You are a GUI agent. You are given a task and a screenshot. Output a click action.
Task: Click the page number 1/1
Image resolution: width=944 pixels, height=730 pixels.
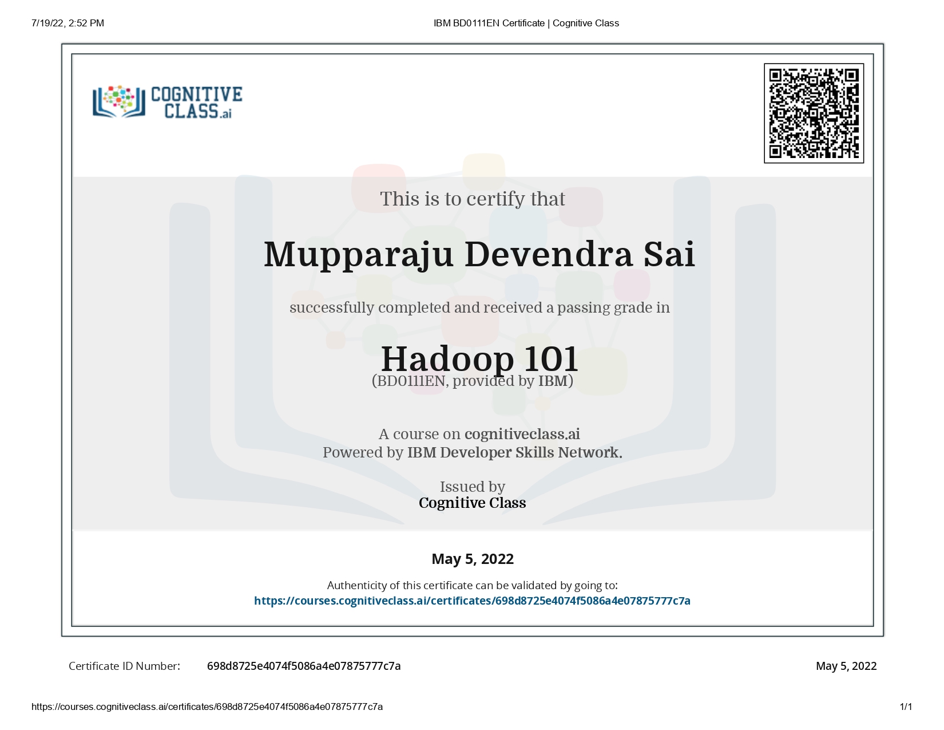pyautogui.click(x=906, y=707)
